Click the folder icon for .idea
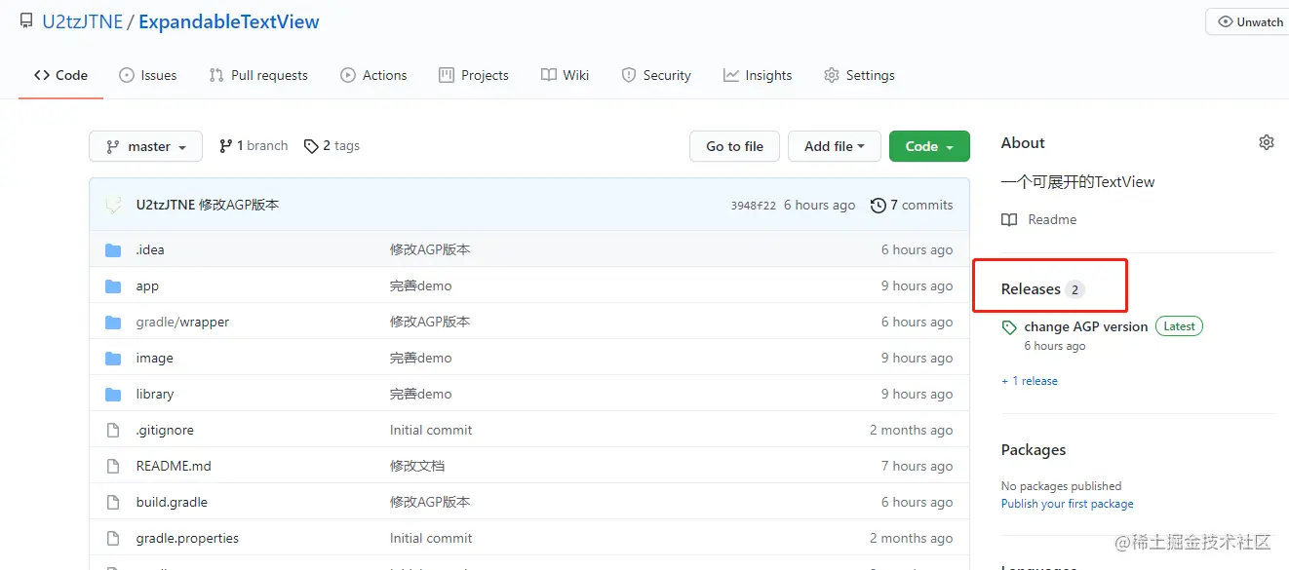The width and height of the screenshot is (1289, 570). (x=113, y=249)
